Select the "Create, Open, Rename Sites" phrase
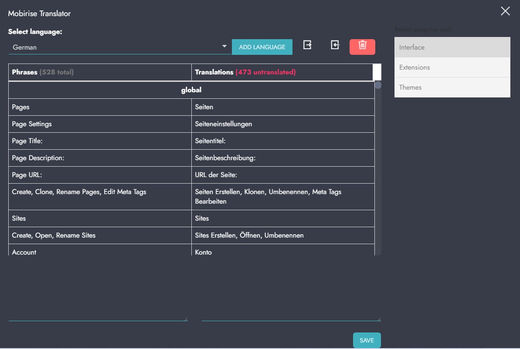520x349 pixels. [100, 235]
